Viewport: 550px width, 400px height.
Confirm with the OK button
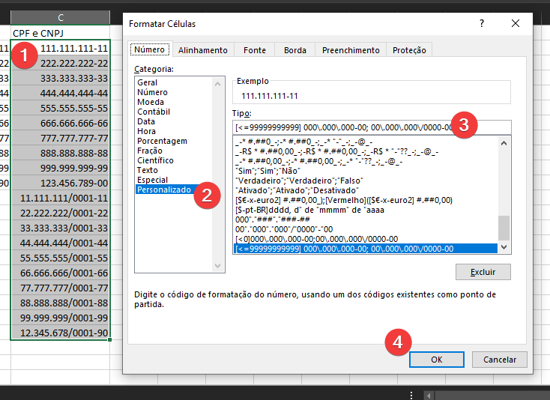[437, 360]
